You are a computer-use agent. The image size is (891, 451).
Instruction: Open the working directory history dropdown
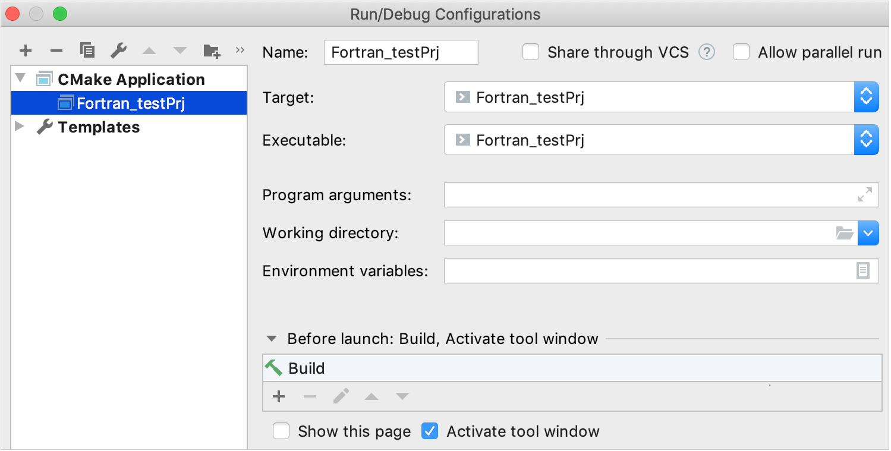pos(868,233)
